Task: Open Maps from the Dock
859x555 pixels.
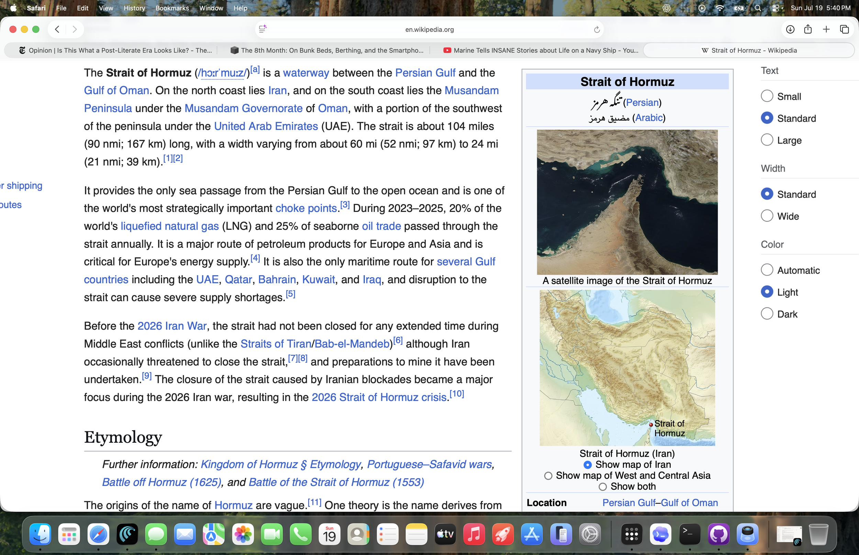Action: tap(214, 534)
